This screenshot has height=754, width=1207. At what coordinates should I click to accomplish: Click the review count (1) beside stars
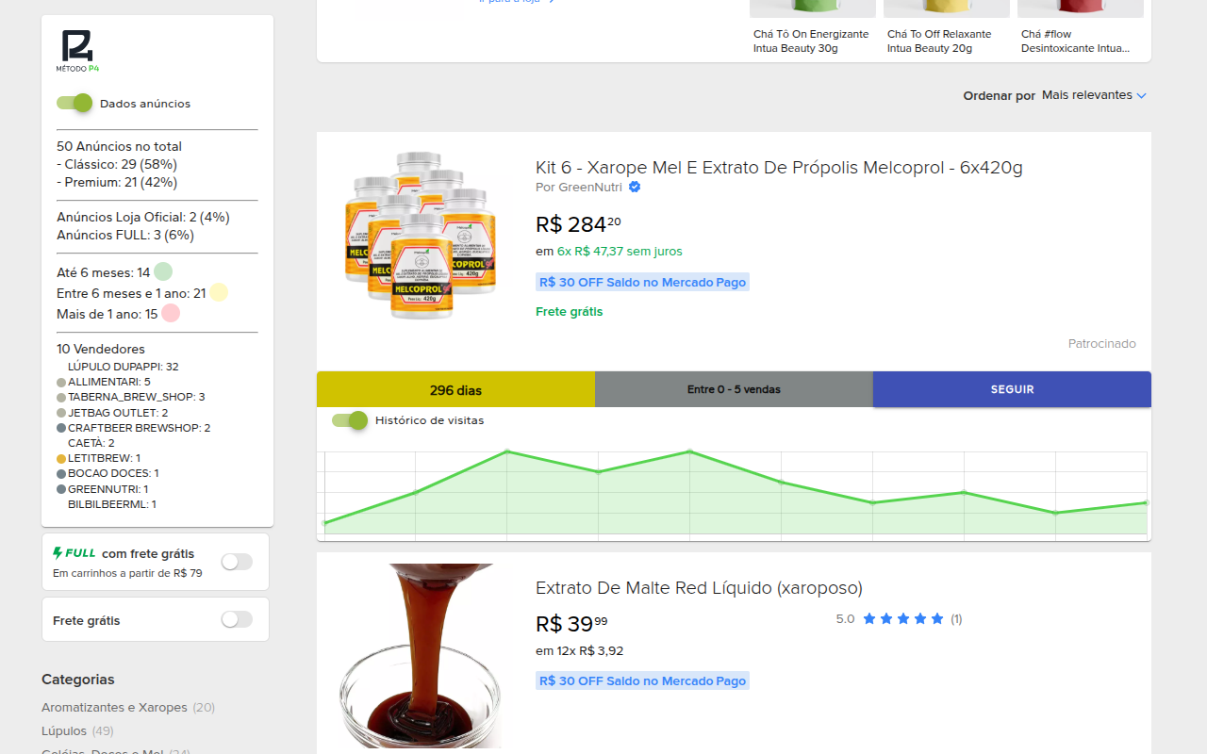click(956, 619)
